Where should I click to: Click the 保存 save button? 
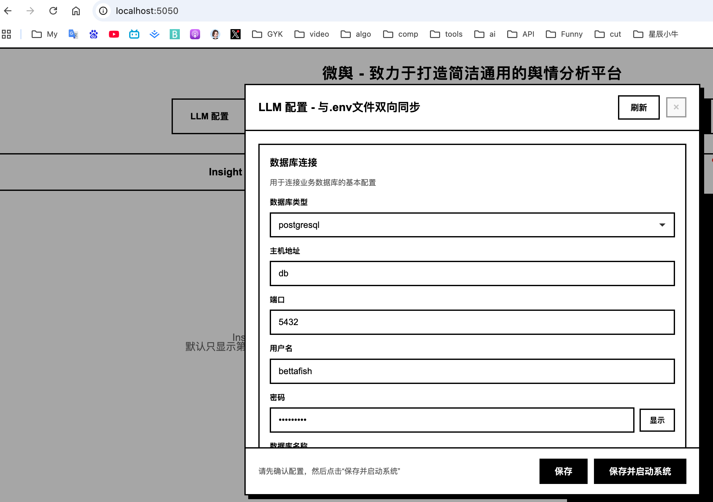tap(563, 471)
